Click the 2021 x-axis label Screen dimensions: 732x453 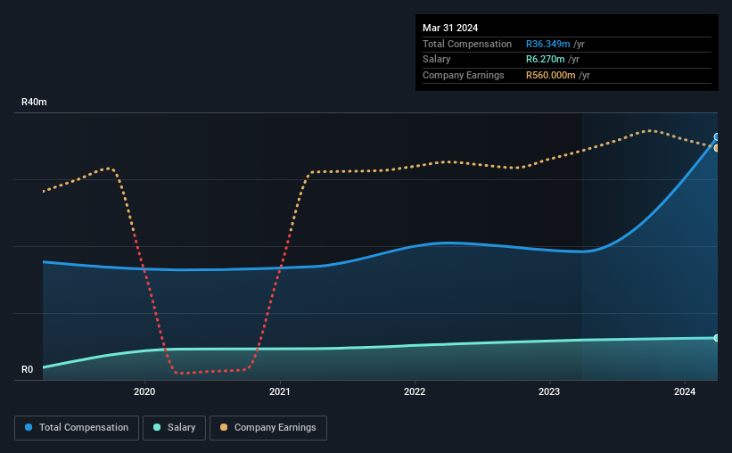[280, 391]
